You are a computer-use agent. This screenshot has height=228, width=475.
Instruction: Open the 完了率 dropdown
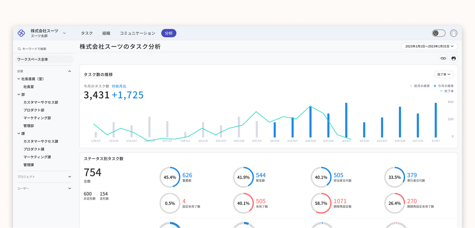point(444,75)
